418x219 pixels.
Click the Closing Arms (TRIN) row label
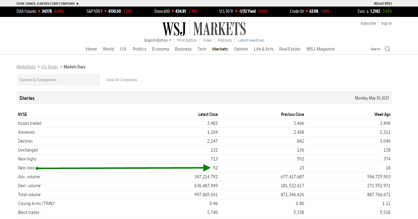pos(37,204)
